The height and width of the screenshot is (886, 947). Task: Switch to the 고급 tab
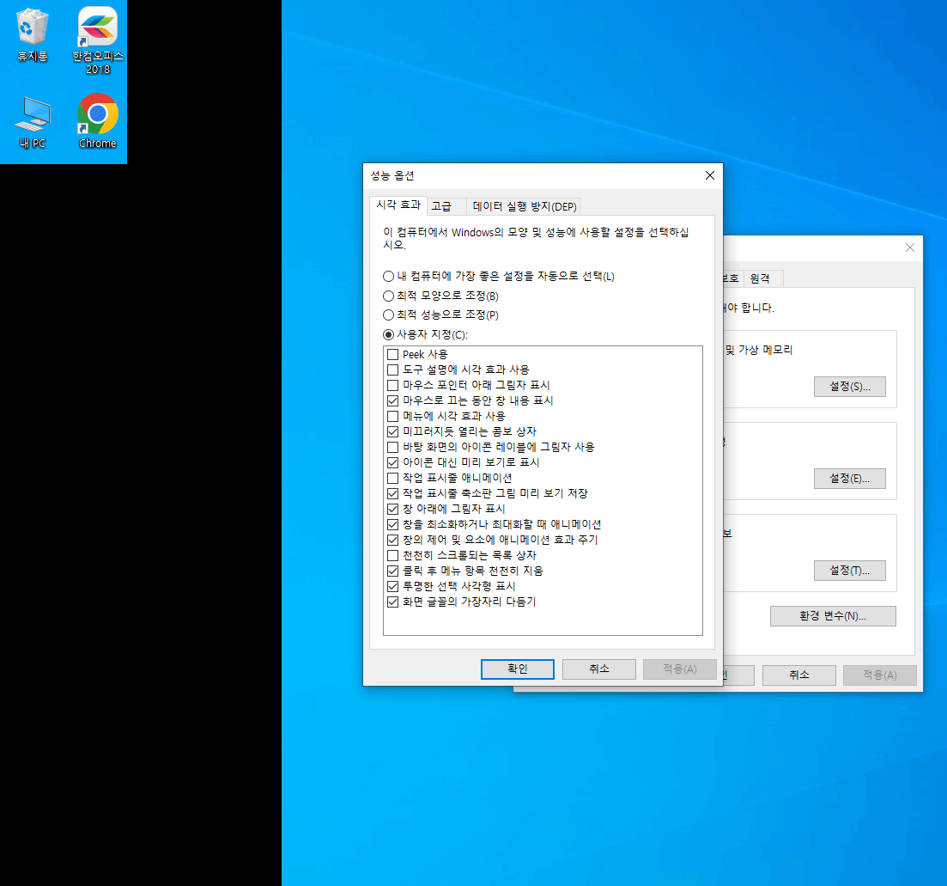[x=446, y=206]
